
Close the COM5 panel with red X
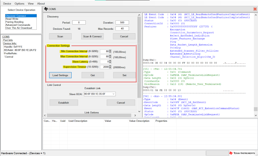pyautogui.click(x=255, y=9)
